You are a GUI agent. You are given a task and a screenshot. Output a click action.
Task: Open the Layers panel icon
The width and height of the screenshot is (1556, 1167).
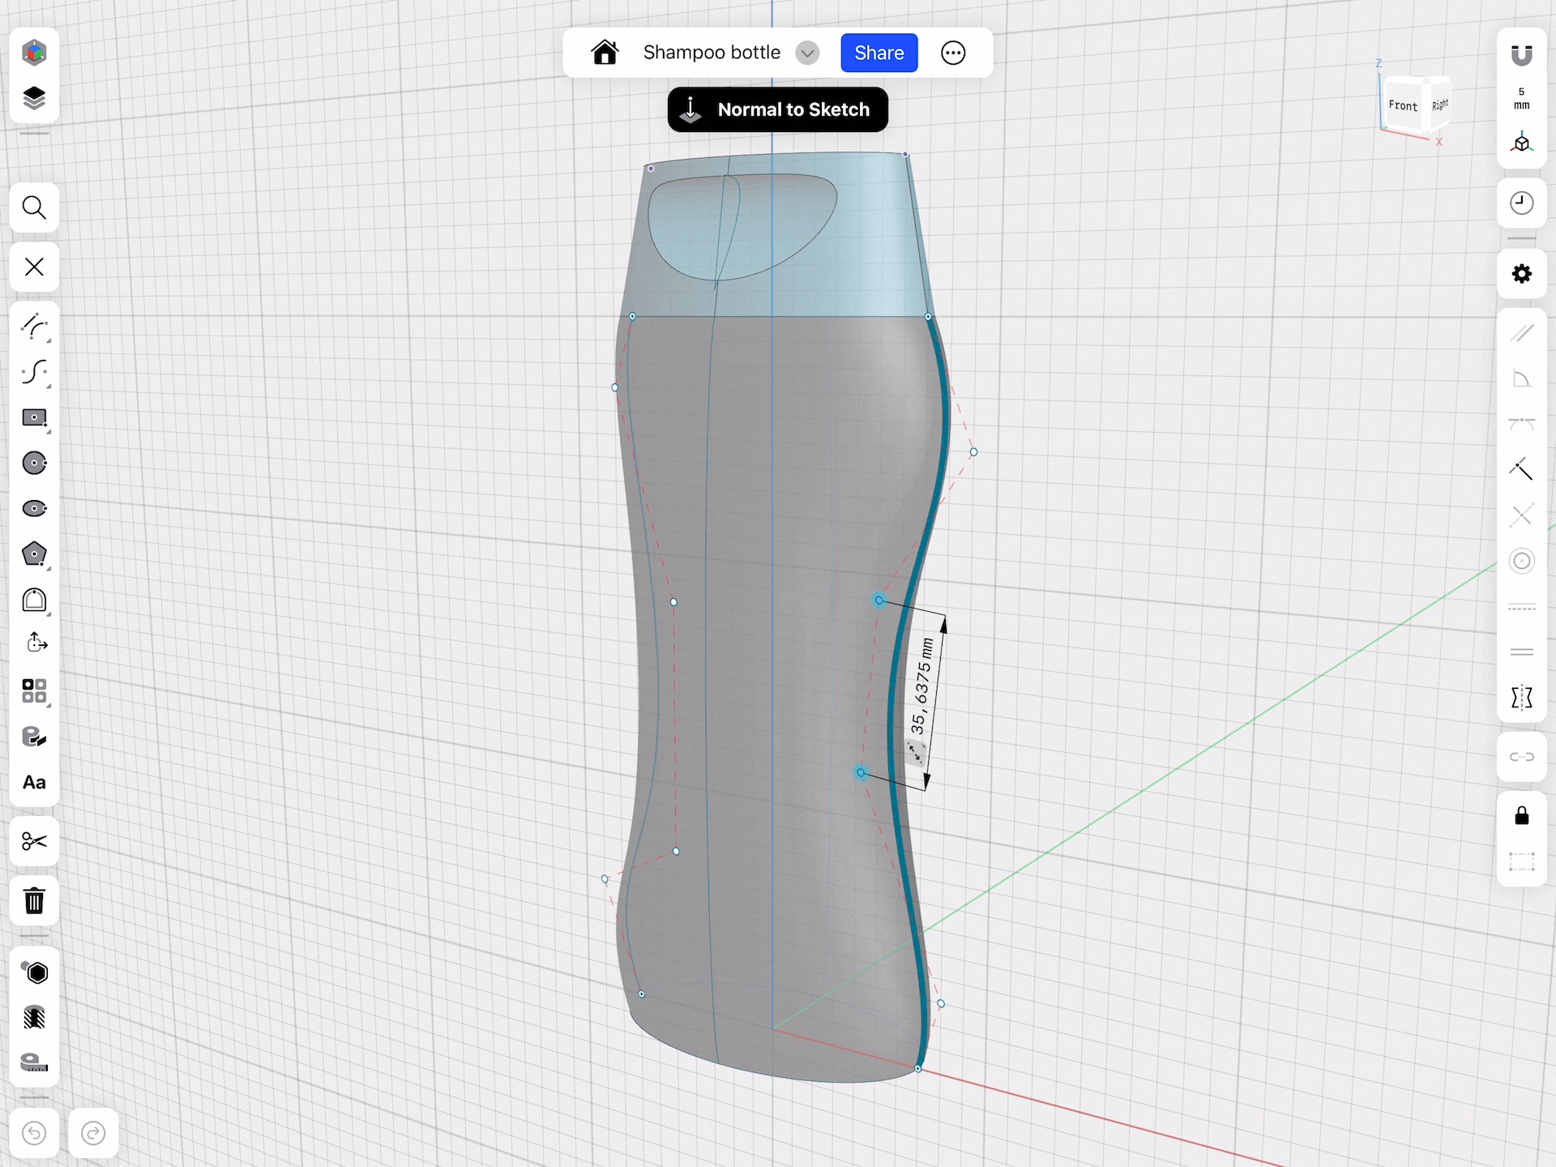pos(34,98)
